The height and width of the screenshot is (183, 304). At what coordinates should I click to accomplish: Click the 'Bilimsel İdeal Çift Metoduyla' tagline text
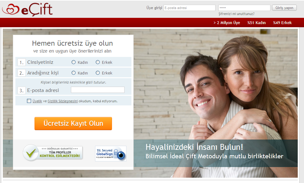point(186,156)
